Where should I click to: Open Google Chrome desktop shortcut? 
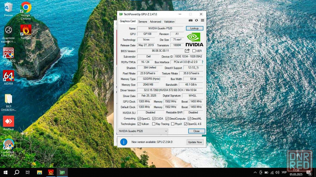[26, 11]
